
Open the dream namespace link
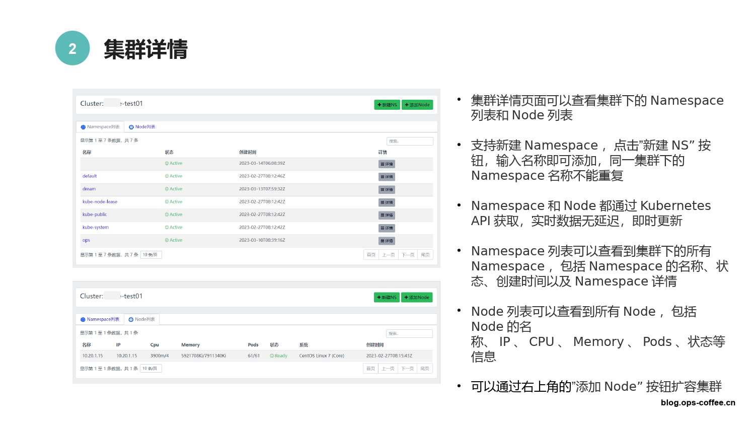[89, 189]
